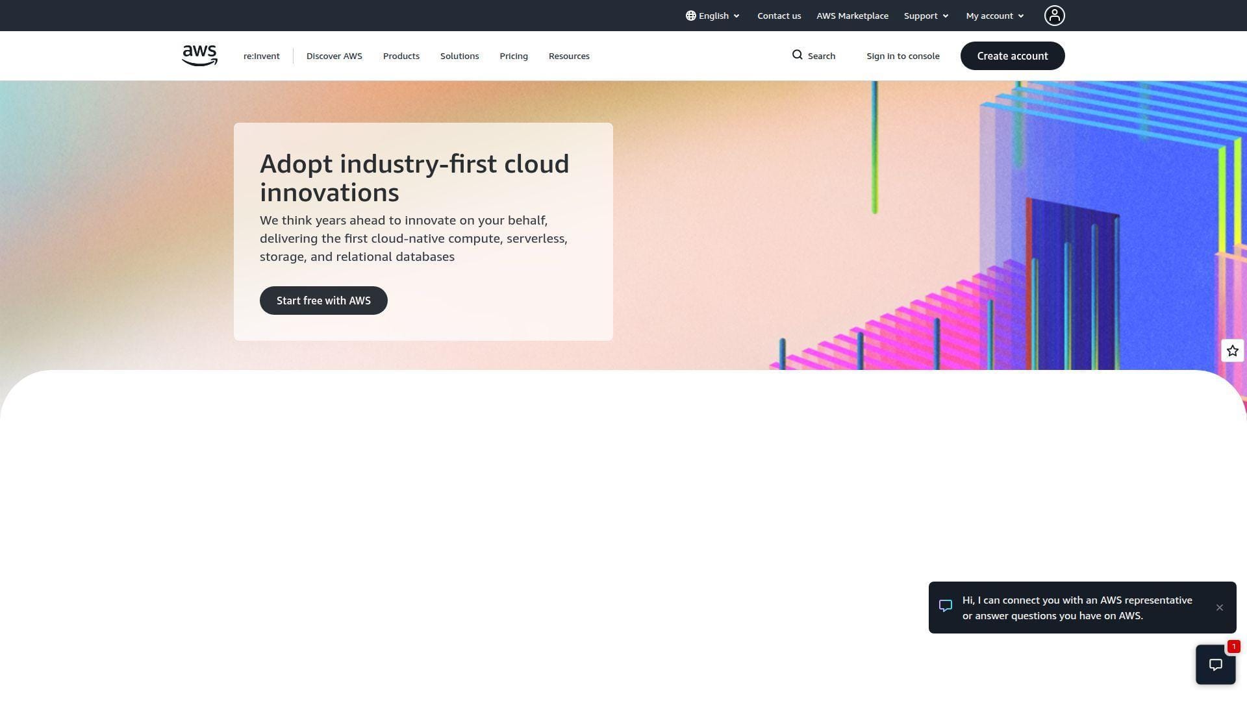Click the Search text label
Image resolution: width=1247 pixels, height=701 pixels.
(x=822, y=56)
